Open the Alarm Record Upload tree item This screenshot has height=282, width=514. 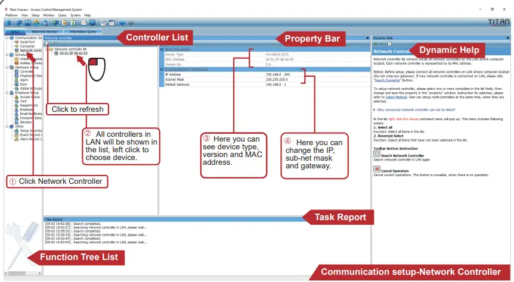pos(28,139)
